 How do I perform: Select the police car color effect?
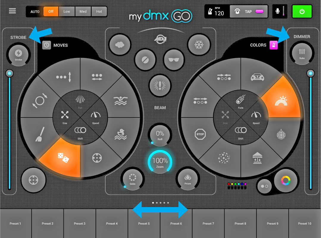[x=257, y=77]
